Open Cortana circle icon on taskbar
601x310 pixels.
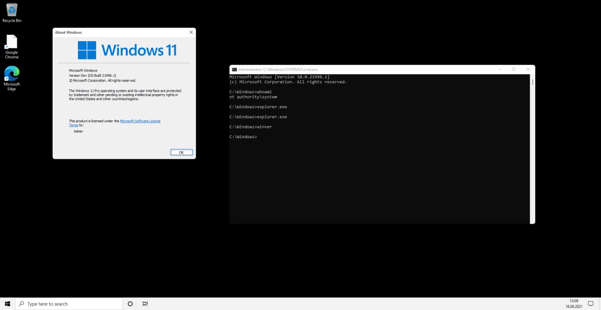[x=130, y=304]
